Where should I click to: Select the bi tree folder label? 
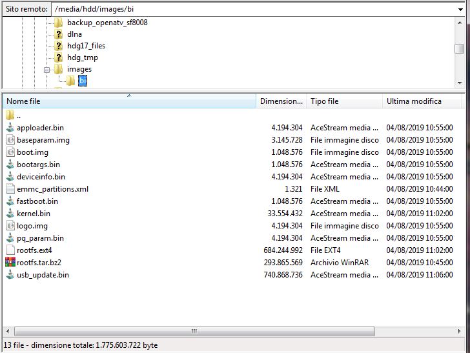click(x=83, y=81)
